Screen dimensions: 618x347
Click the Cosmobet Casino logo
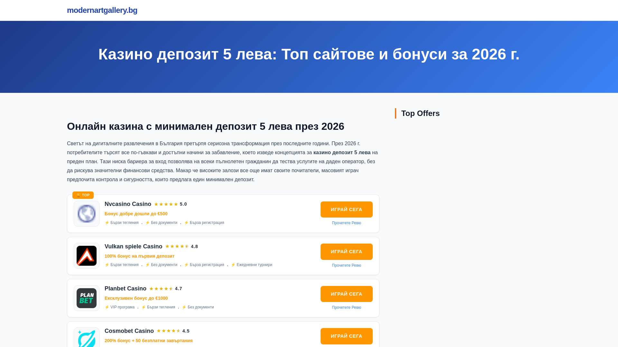pyautogui.click(x=87, y=337)
